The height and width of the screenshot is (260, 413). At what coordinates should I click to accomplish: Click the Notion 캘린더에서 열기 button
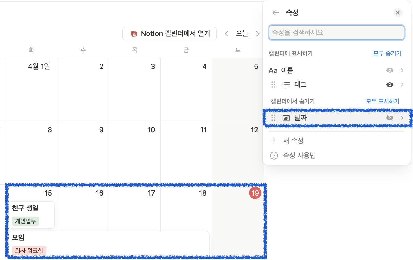[169, 33]
